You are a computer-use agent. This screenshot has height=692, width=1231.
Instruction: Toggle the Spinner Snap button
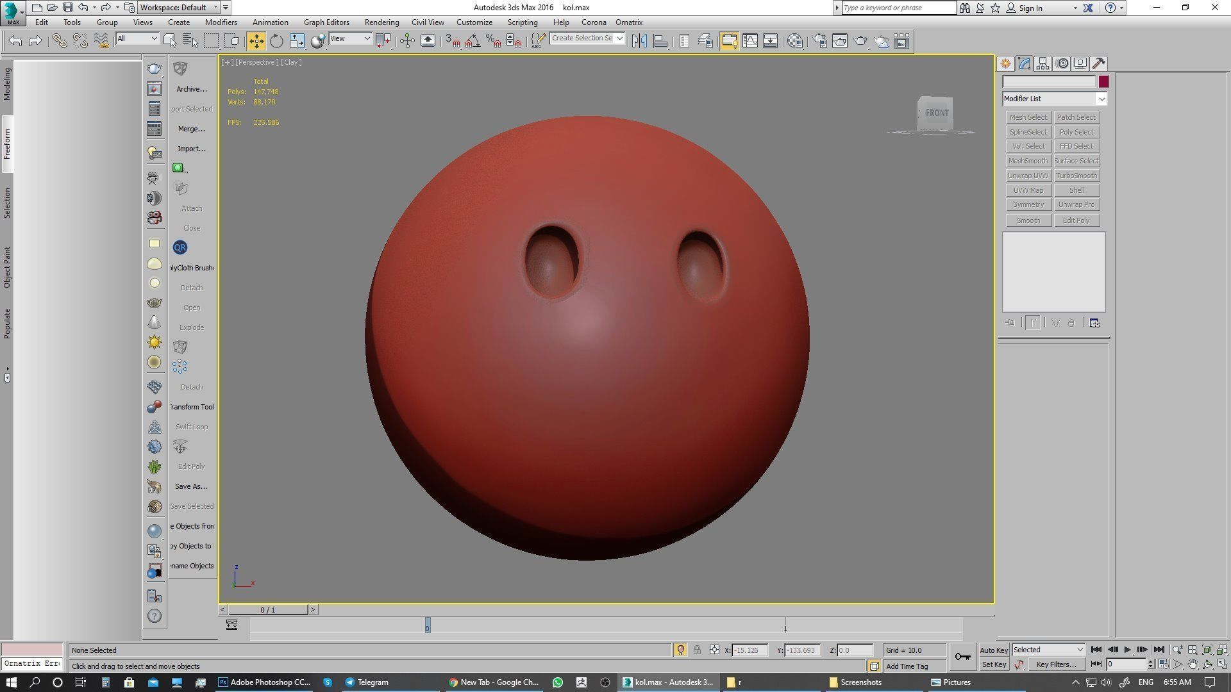point(514,41)
